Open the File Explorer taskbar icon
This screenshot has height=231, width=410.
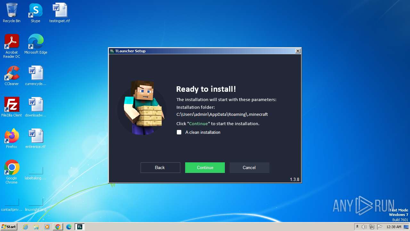tap(36, 227)
